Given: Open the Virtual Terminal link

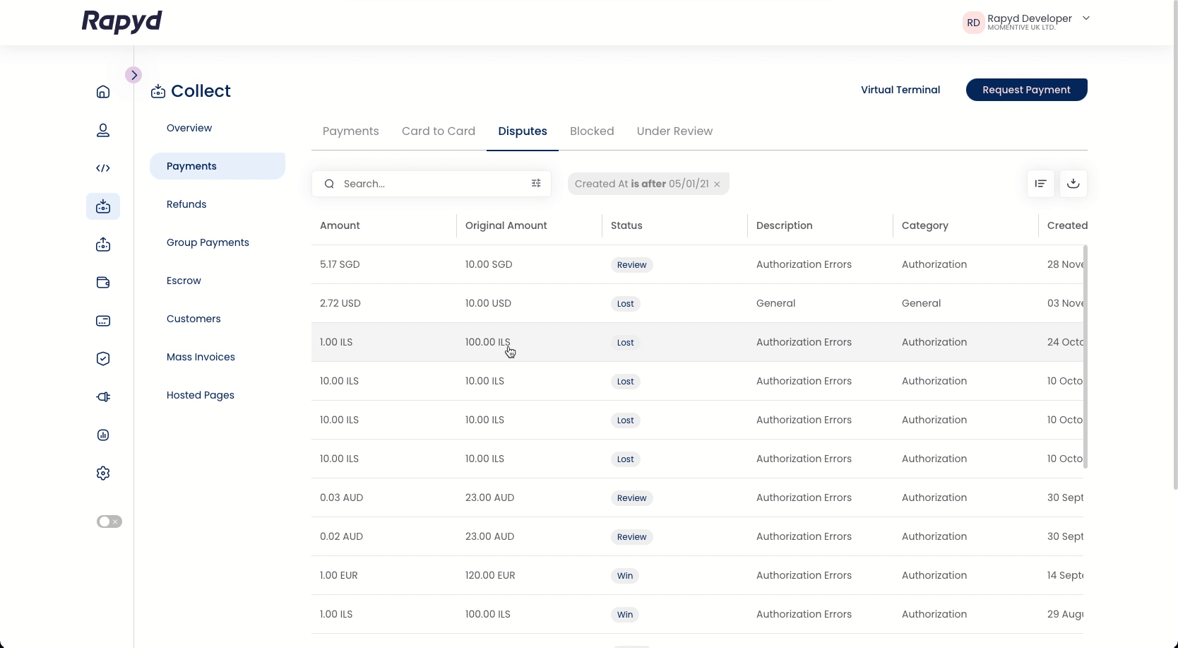Looking at the screenshot, I should click(900, 90).
